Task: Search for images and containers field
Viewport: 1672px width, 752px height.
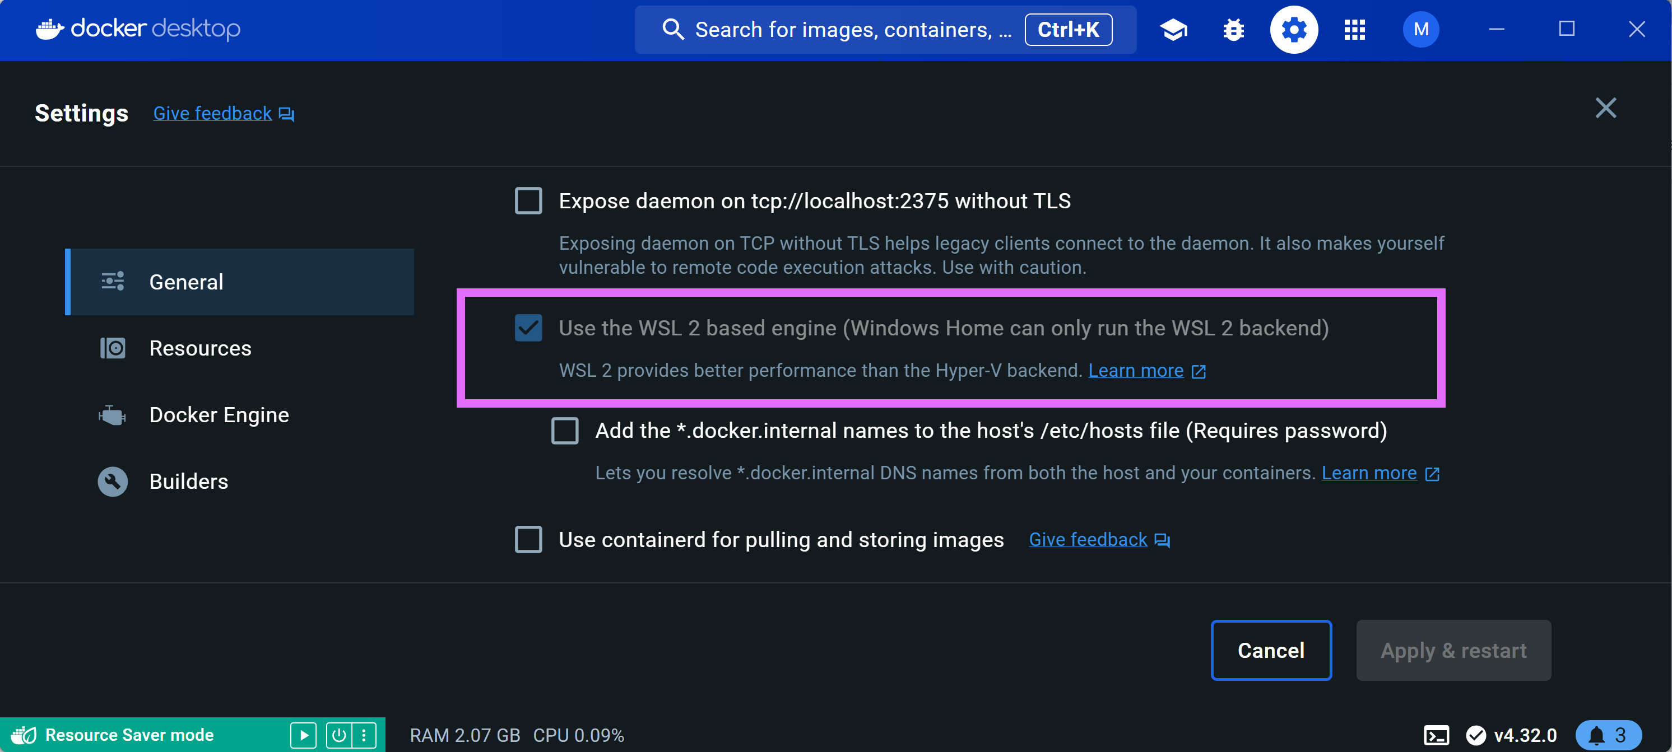Action: (885, 30)
